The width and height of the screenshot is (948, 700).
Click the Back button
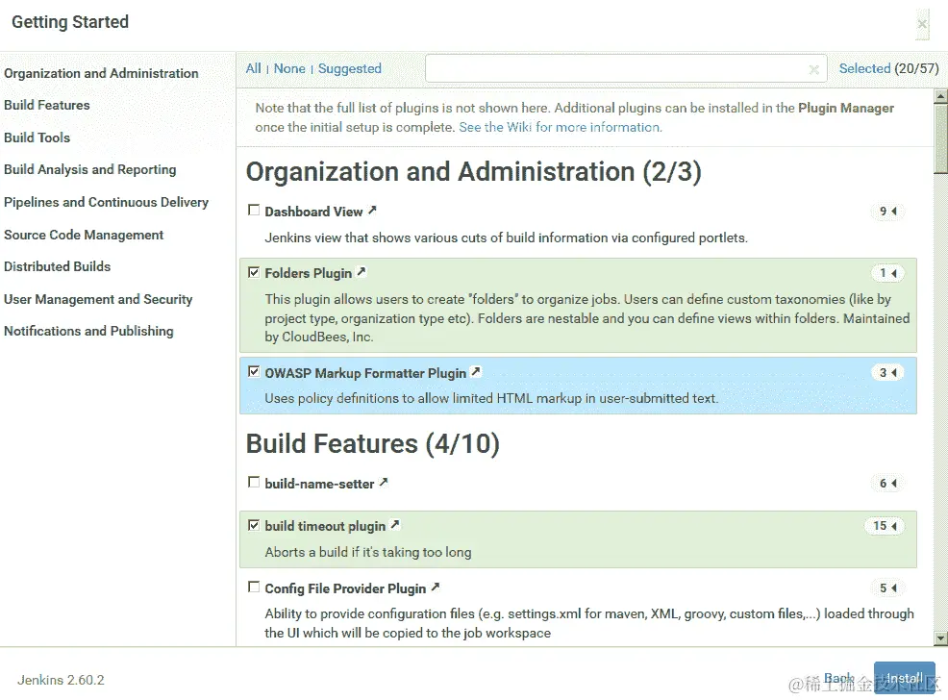(838, 678)
